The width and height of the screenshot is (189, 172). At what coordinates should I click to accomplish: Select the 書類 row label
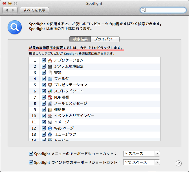(58, 73)
